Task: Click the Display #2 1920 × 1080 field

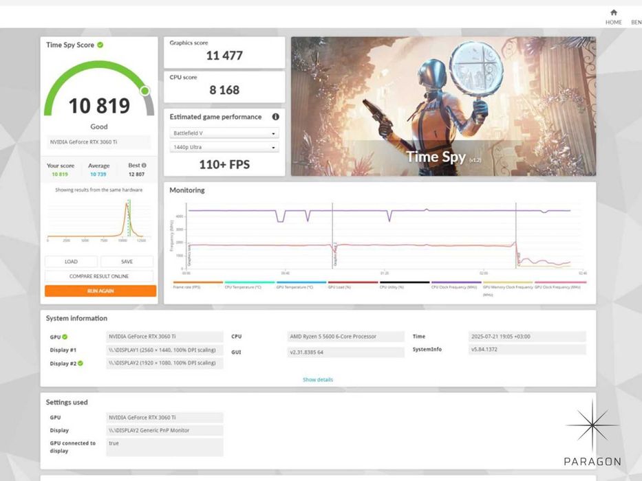Action: click(164, 363)
